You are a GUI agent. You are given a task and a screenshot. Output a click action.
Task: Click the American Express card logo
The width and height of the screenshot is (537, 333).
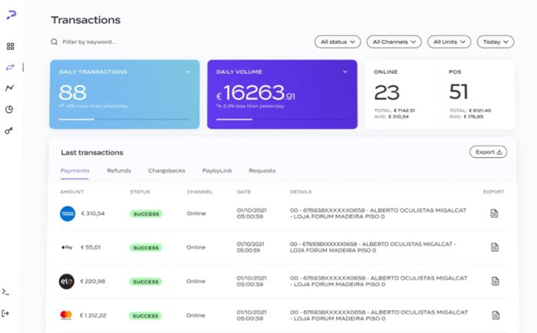point(68,213)
